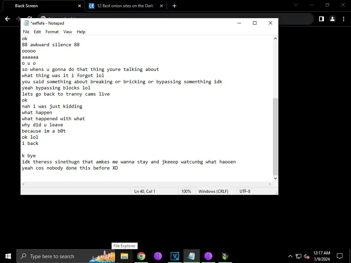The height and width of the screenshot is (263, 351).
Task: Click the UTF-8 encoding status entry
Action: tap(245, 191)
